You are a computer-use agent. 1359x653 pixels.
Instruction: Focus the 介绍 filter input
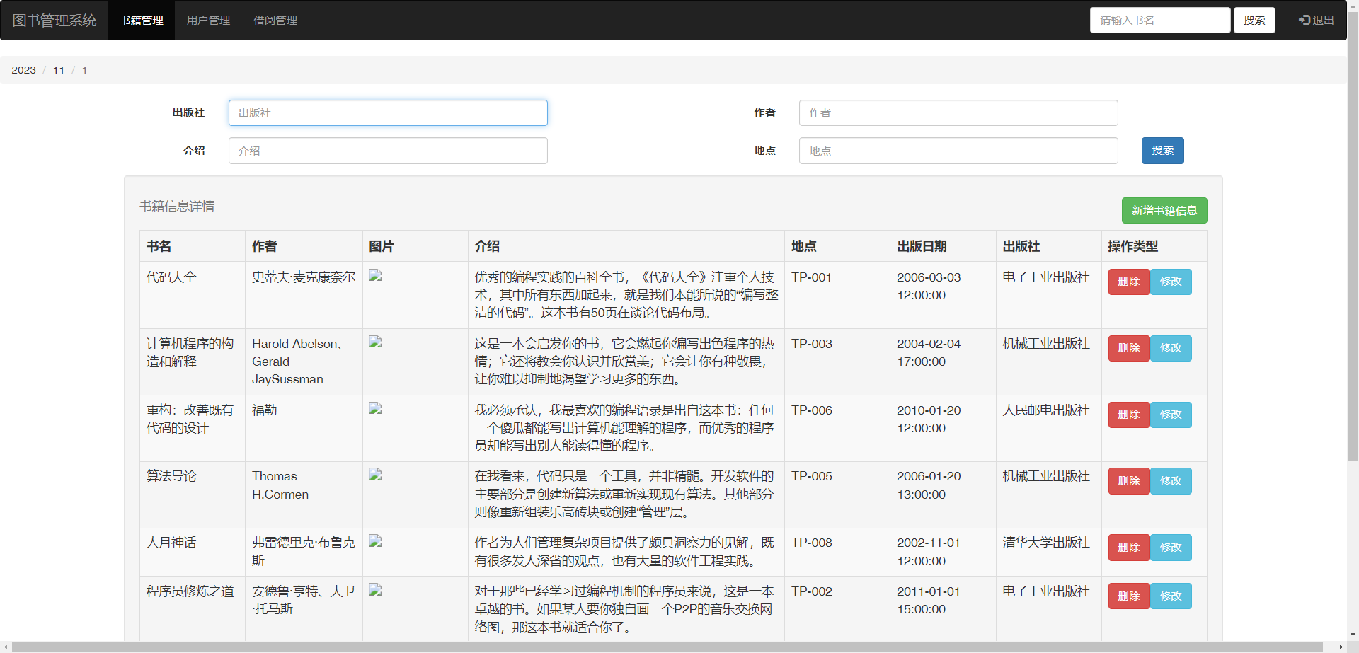pyautogui.click(x=388, y=151)
